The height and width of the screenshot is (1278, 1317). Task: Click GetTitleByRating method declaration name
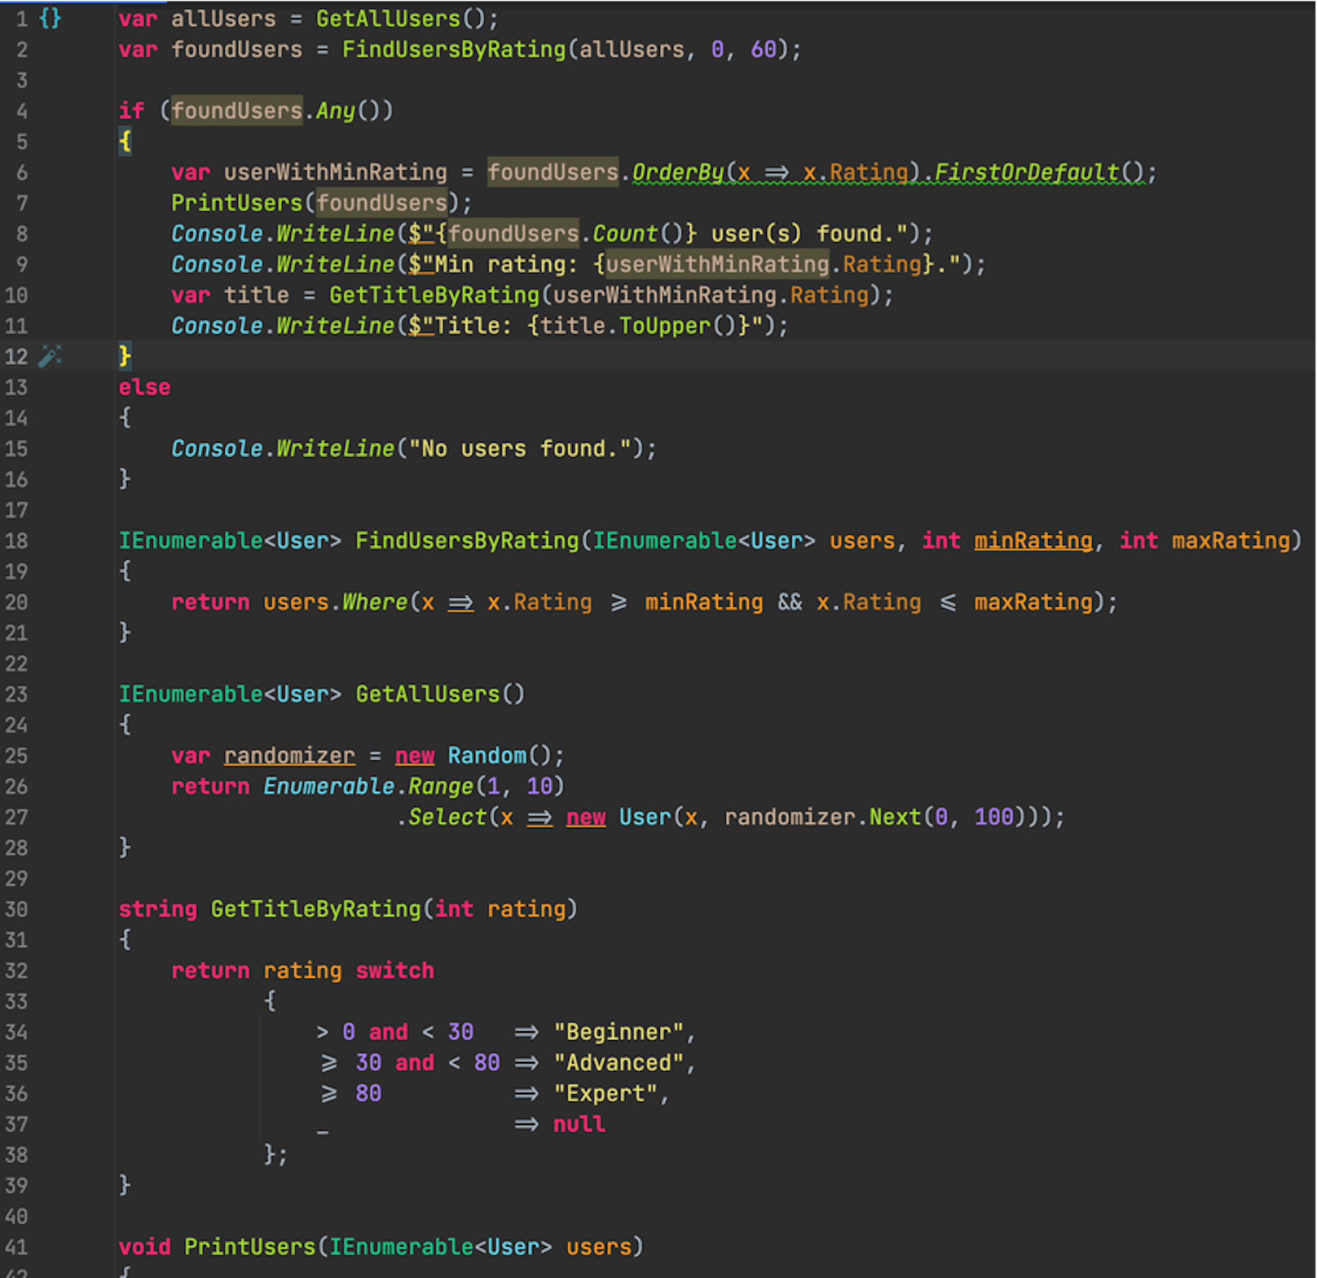pyautogui.click(x=316, y=909)
